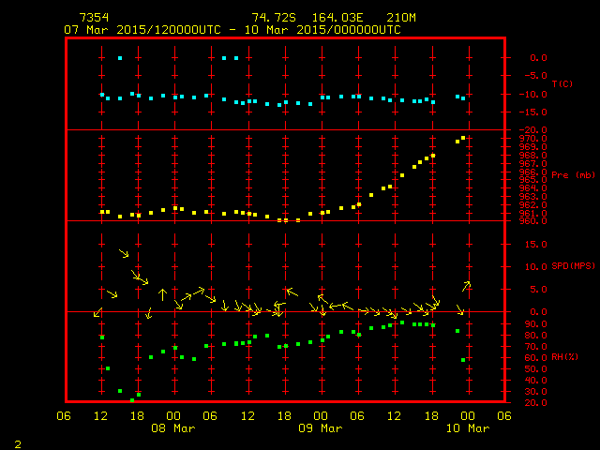Click the "970.0" pressure axis value
The image size is (600, 450).
pyautogui.click(x=533, y=139)
